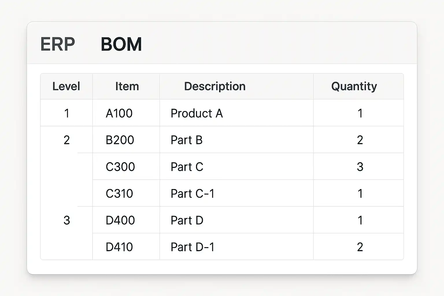Screen dimensions: 444x296
Task: Select the Part C-1 description
Action: point(193,194)
